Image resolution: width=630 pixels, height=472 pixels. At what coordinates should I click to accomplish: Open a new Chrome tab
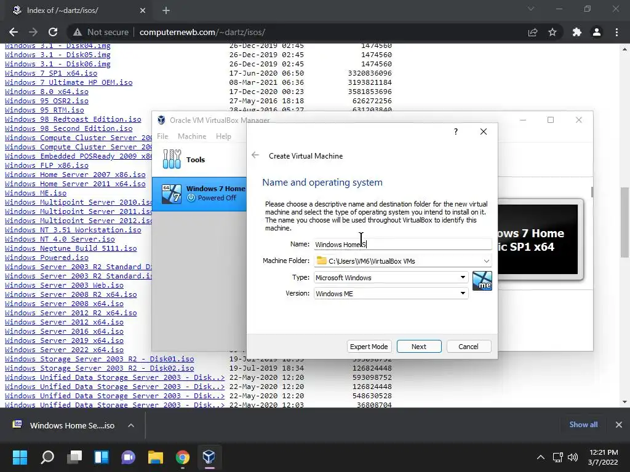click(x=166, y=10)
